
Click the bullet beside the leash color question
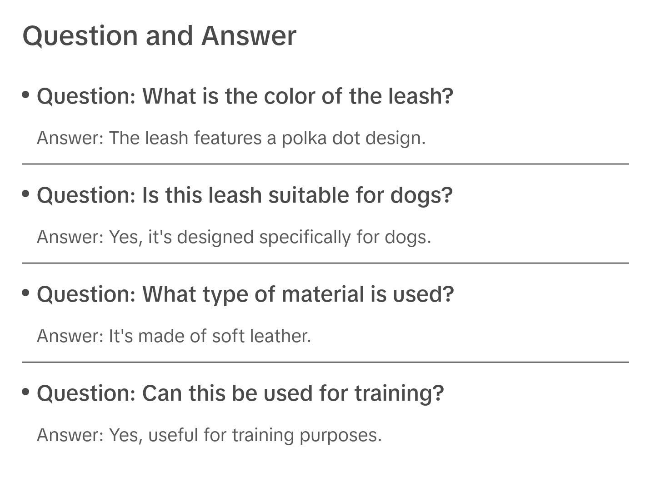26,94
